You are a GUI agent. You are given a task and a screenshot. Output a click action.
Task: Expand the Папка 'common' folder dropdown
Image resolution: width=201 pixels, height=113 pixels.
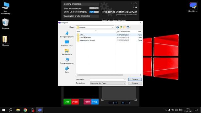click(x=113, y=27)
